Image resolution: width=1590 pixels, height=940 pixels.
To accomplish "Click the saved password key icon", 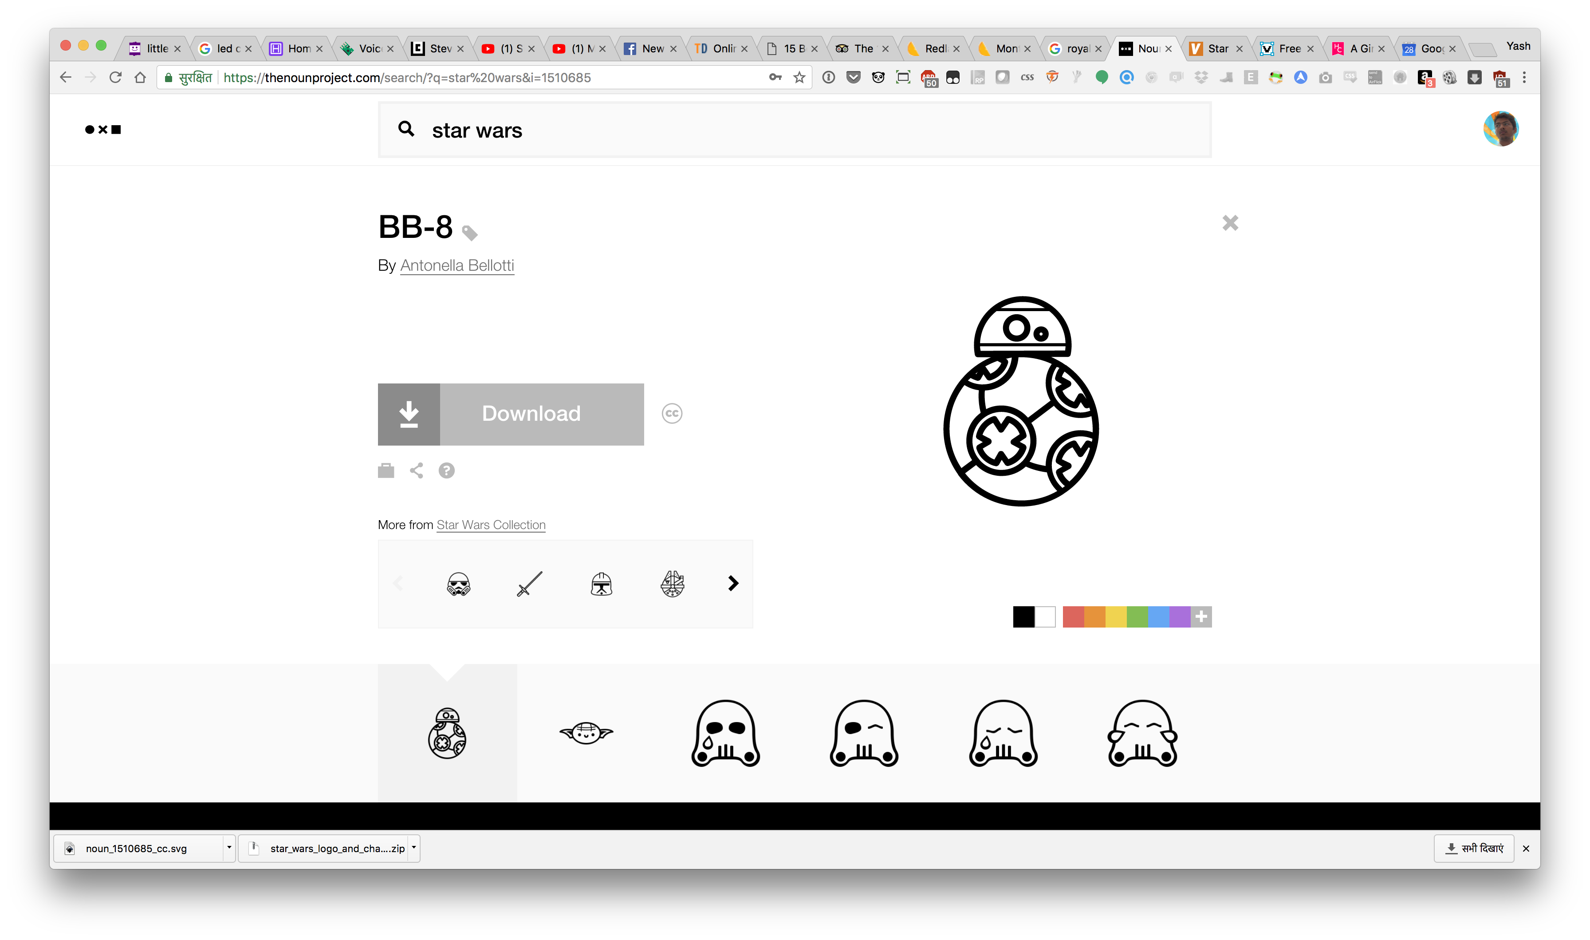I will point(775,77).
